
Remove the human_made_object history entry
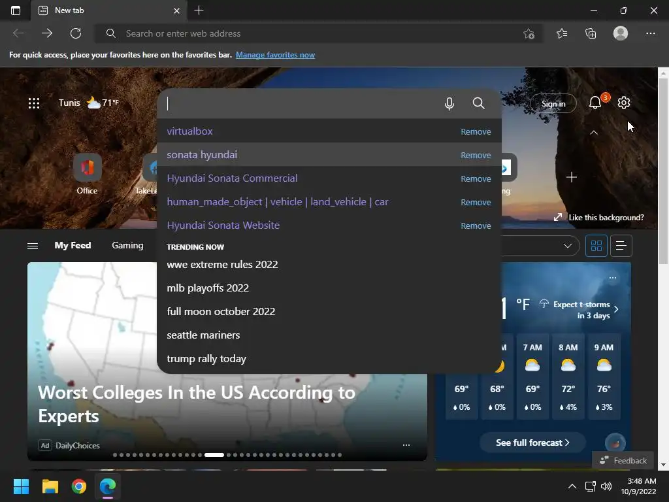coord(476,203)
